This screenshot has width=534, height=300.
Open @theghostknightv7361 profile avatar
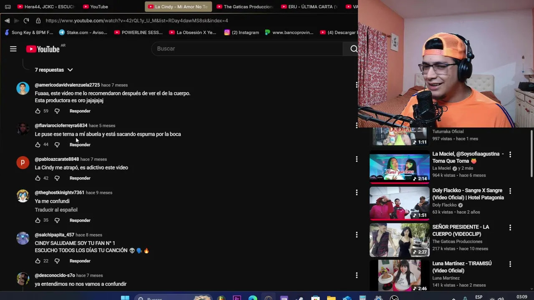pyautogui.click(x=23, y=196)
